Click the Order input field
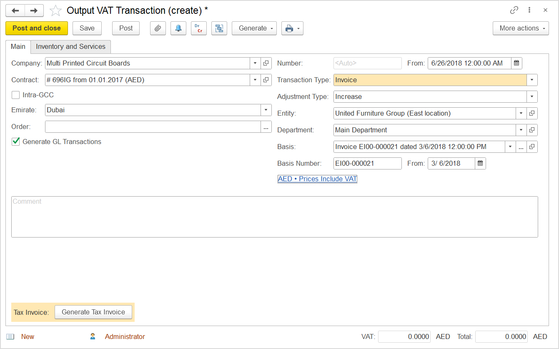 [x=153, y=127]
